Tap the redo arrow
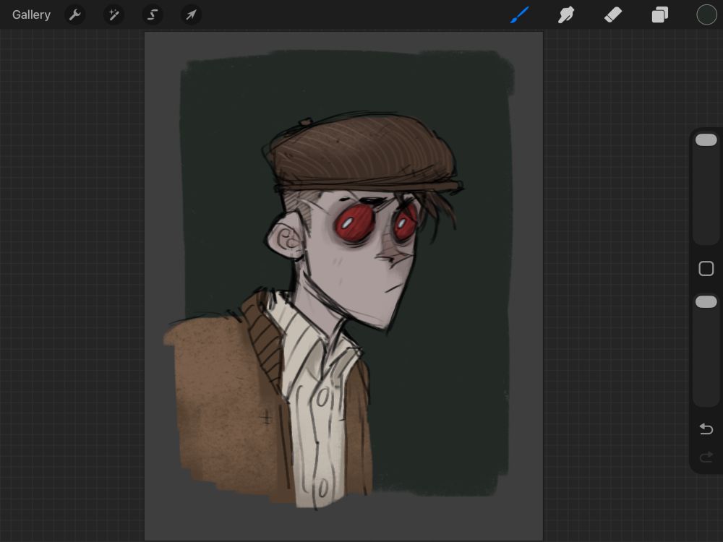This screenshot has width=723, height=542. click(x=706, y=457)
